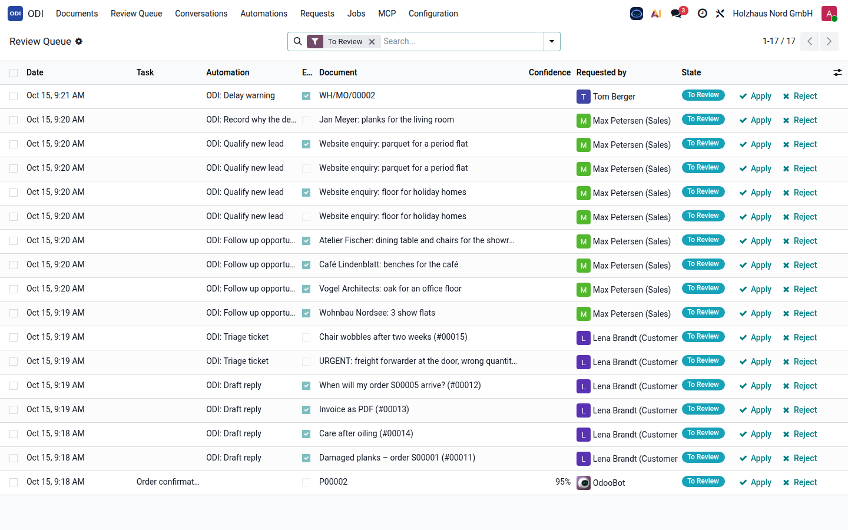Reject the P00002 order confirmation
The width and height of the screenshot is (848, 530).
tap(800, 482)
